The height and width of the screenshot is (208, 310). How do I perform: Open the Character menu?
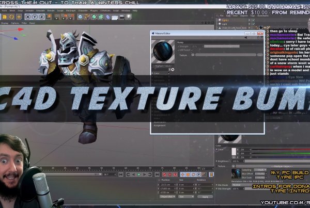[x=83, y=10]
